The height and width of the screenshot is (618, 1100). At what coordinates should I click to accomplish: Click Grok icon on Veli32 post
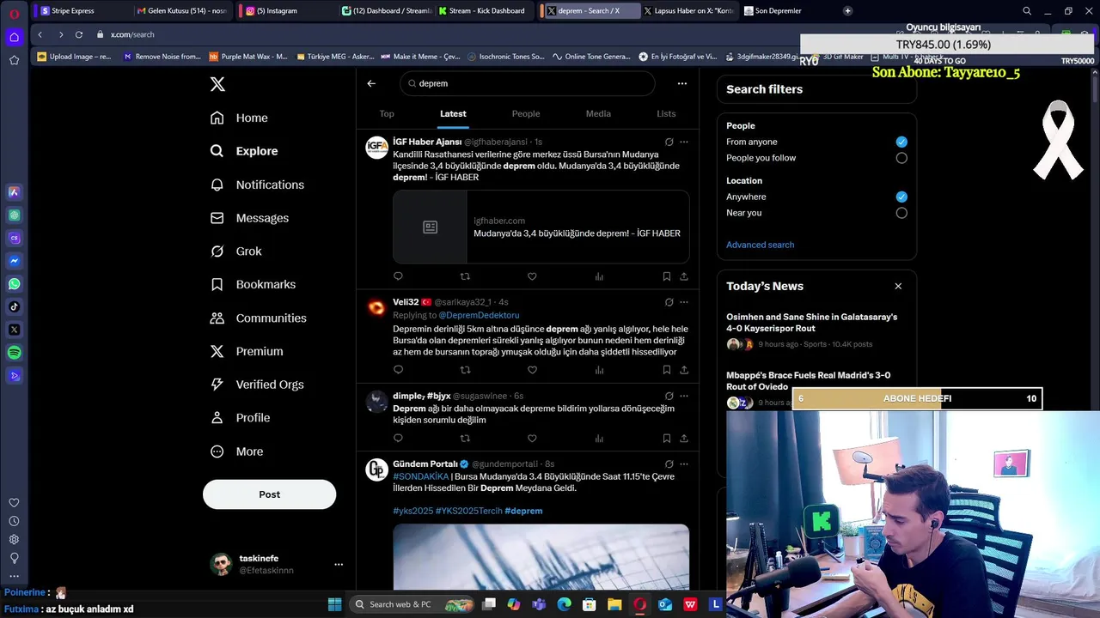pos(669,302)
